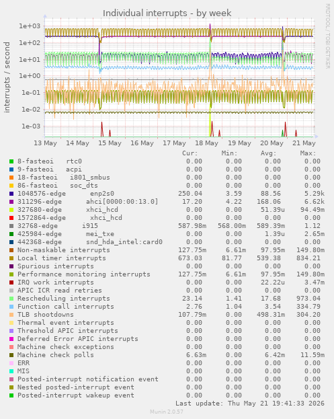334x419 pixels.
Task: Click the Machine check polls color swatch
Action: point(11,355)
